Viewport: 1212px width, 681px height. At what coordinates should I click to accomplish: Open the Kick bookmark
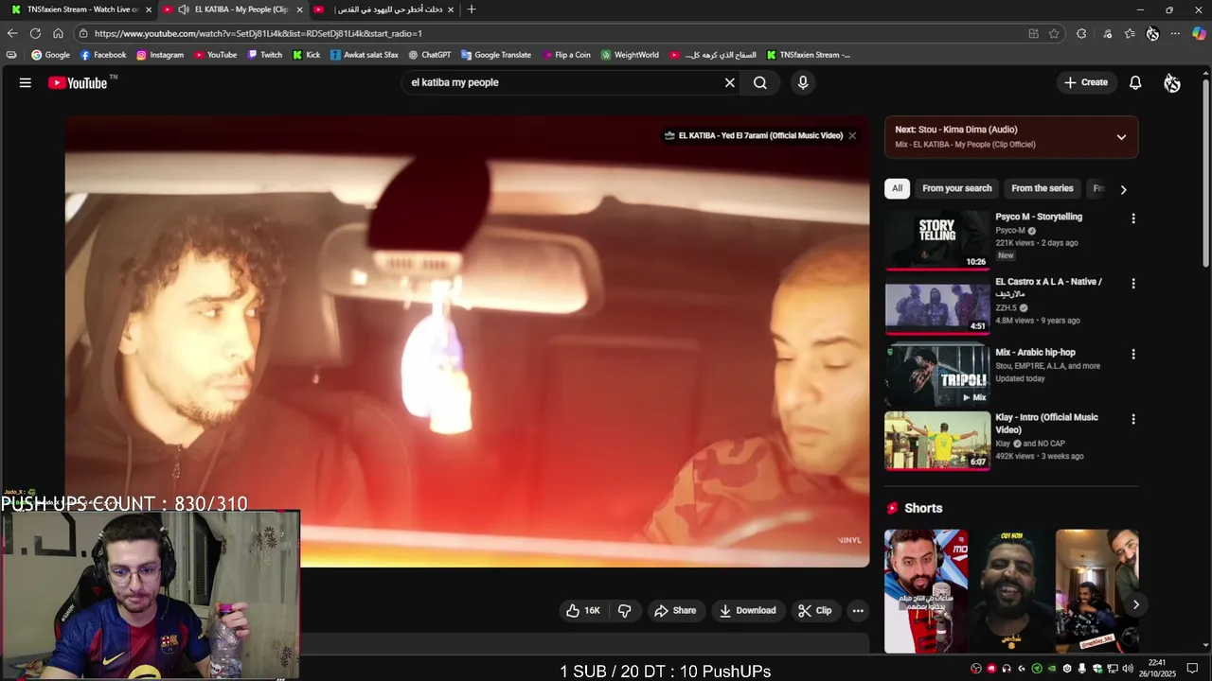click(306, 55)
